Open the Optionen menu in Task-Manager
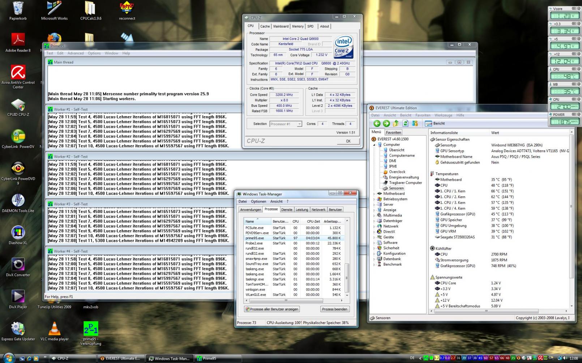 tap(258, 202)
